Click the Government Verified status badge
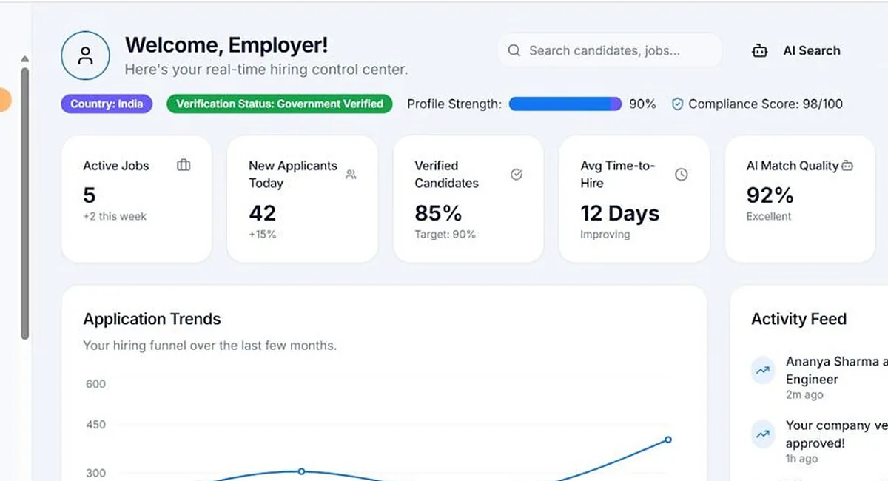This screenshot has width=888, height=481. (280, 104)
